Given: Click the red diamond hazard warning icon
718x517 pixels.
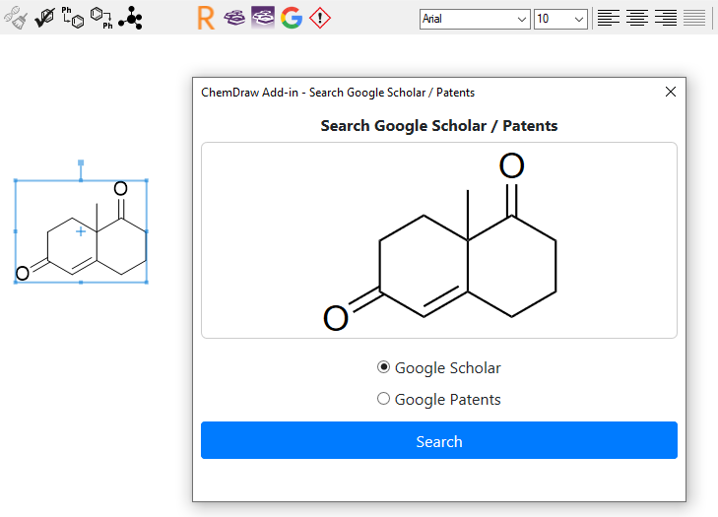Looking at the screenshot, I should pos(320,18).
